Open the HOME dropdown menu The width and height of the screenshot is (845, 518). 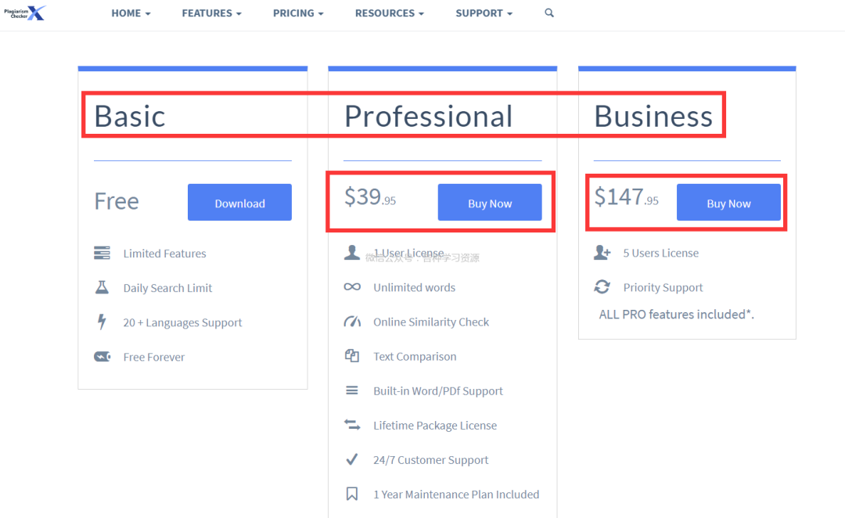pyautogui.click(x=131, y=13)
